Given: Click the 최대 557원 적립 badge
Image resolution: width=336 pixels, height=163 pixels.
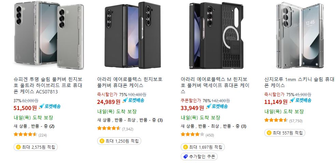Looking at the screenshot, I should [285, 133].
